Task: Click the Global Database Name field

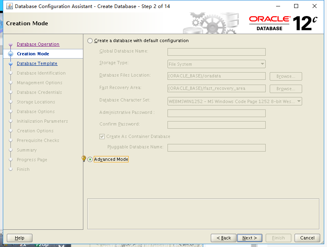Action: [216, 51]
